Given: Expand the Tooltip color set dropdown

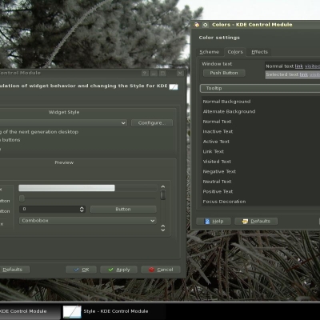Looking at the screenshot, I should point(260,88).
